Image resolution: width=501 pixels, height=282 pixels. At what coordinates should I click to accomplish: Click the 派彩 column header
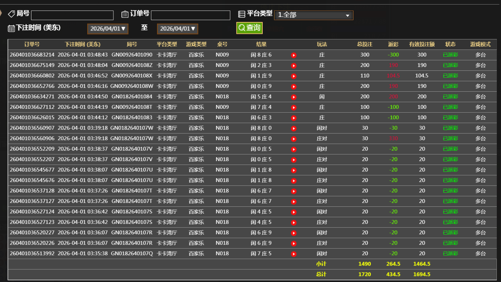393,44
